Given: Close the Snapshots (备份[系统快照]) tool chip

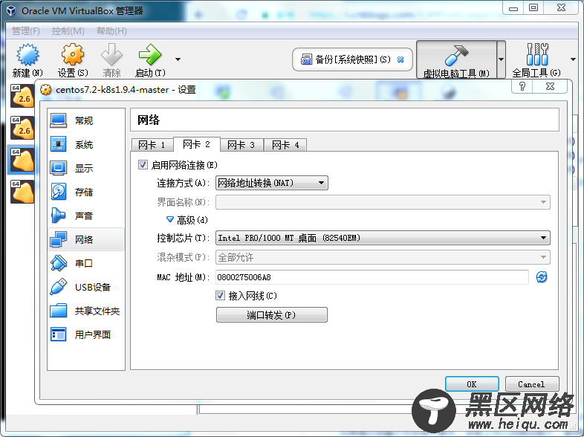Looking at the screenshot, I should click(x=400, y=59).
